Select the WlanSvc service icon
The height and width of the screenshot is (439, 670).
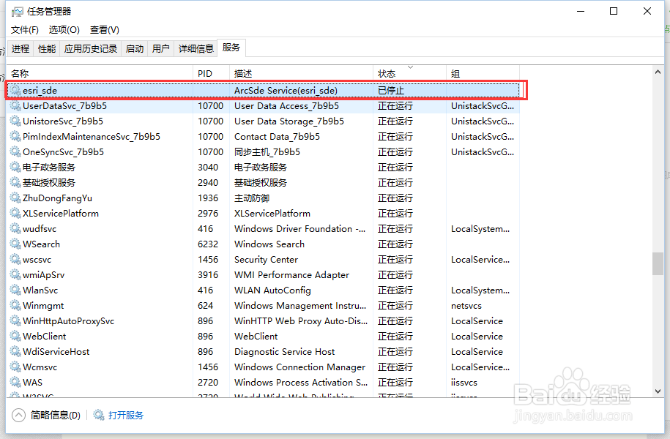click(x=15, y=290)
